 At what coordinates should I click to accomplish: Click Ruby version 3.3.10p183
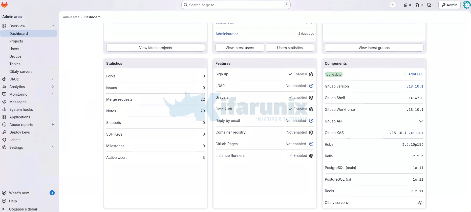click(x=413, y=144)
